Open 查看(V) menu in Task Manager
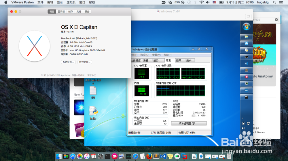 156,55
